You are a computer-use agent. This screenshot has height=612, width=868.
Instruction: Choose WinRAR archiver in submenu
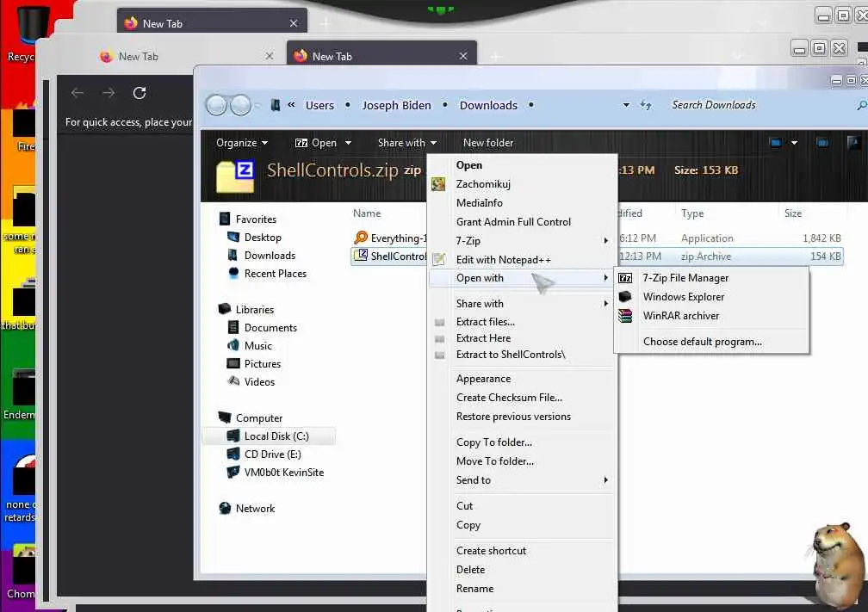(x=681, y=315)
